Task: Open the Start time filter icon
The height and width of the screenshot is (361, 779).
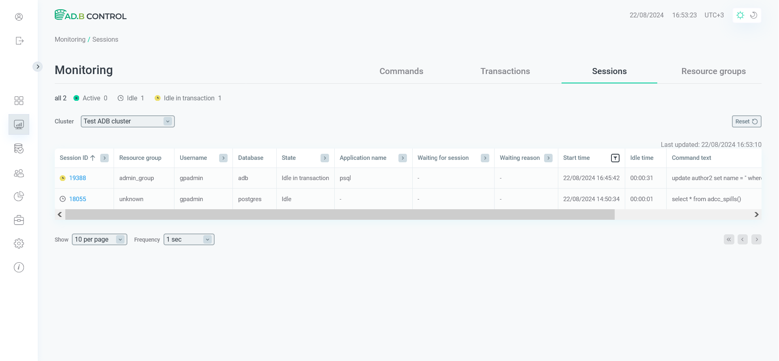Action: pyautogui.click(x=615, y=158)
